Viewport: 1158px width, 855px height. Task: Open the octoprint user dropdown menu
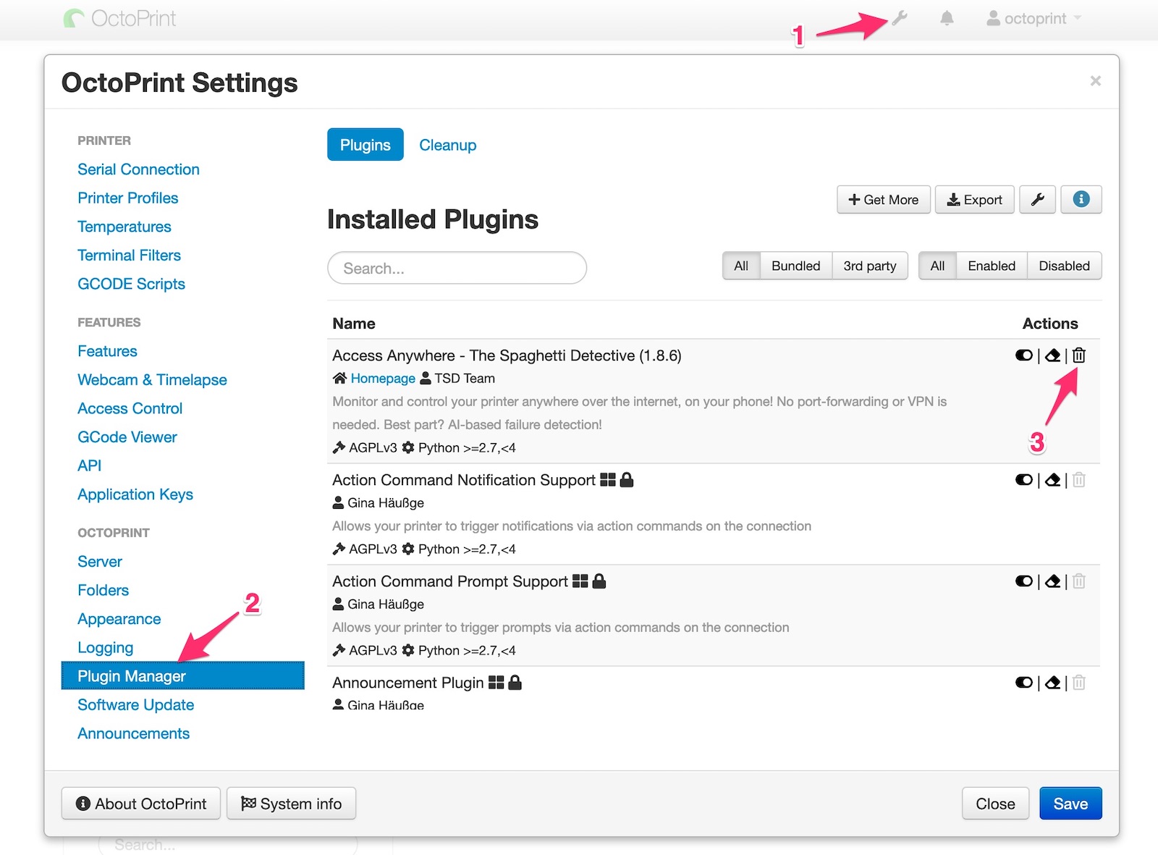[1034, 18]
